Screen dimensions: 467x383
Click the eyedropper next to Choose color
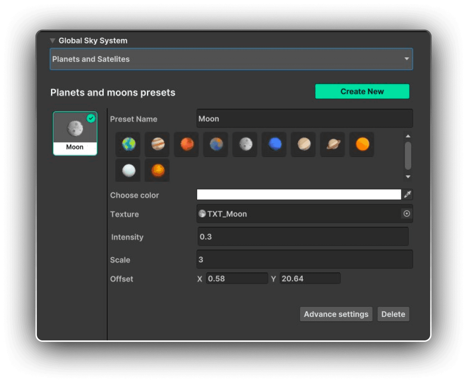point(407,195)
